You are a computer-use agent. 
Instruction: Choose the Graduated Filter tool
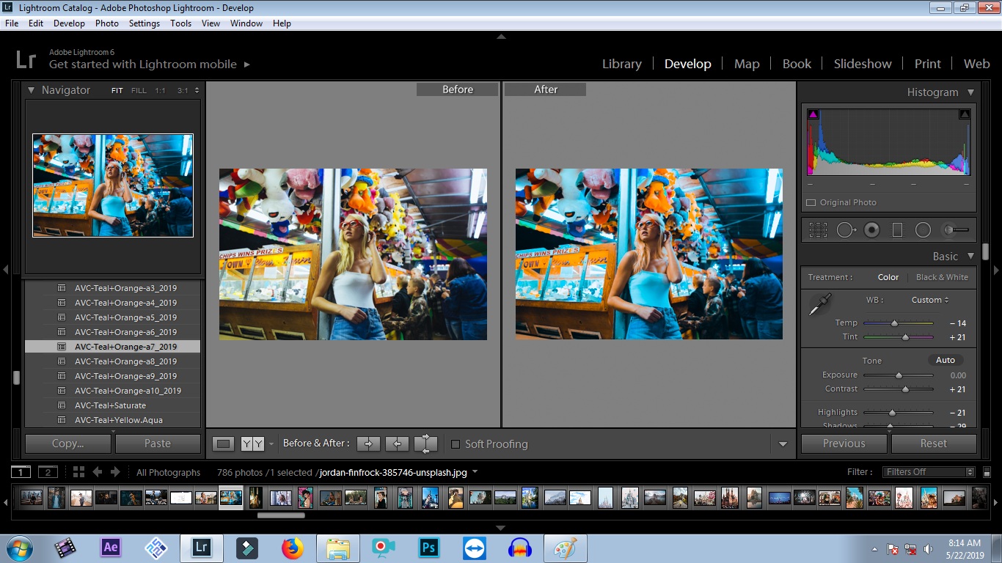point(896,229)
